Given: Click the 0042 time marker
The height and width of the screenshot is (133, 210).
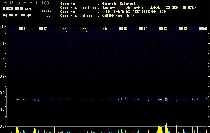Looking at the screenshot, I should point(43,29).
